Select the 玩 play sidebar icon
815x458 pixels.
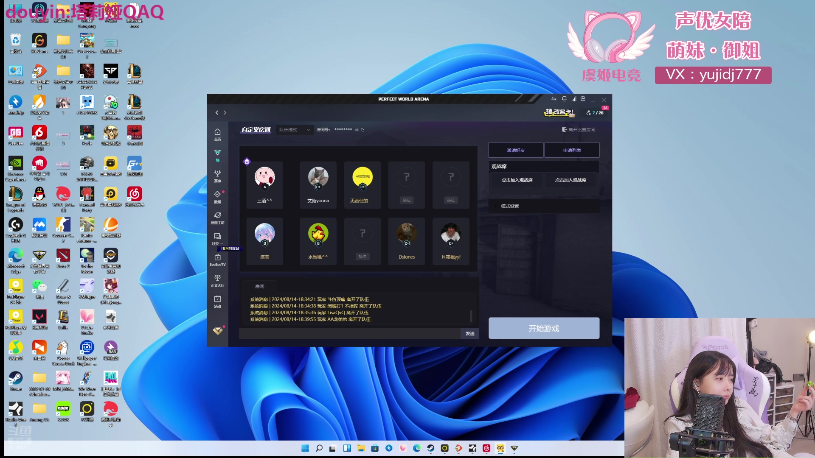217,155
